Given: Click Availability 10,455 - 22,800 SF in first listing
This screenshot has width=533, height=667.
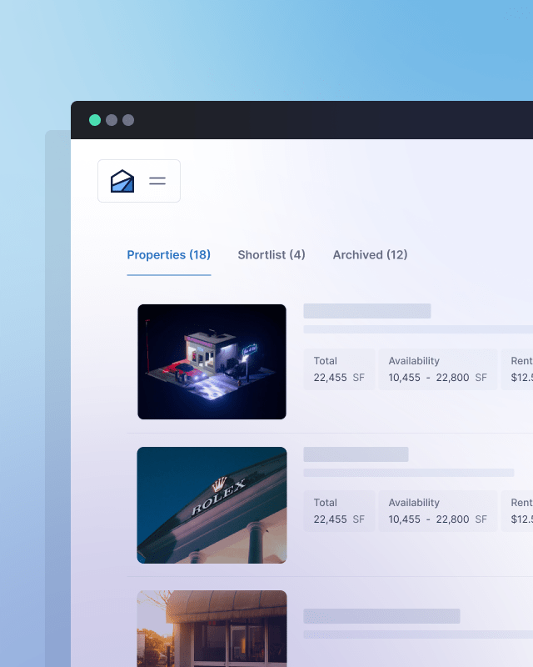Looking at the screenshot, I should click(x=438, y=369).
